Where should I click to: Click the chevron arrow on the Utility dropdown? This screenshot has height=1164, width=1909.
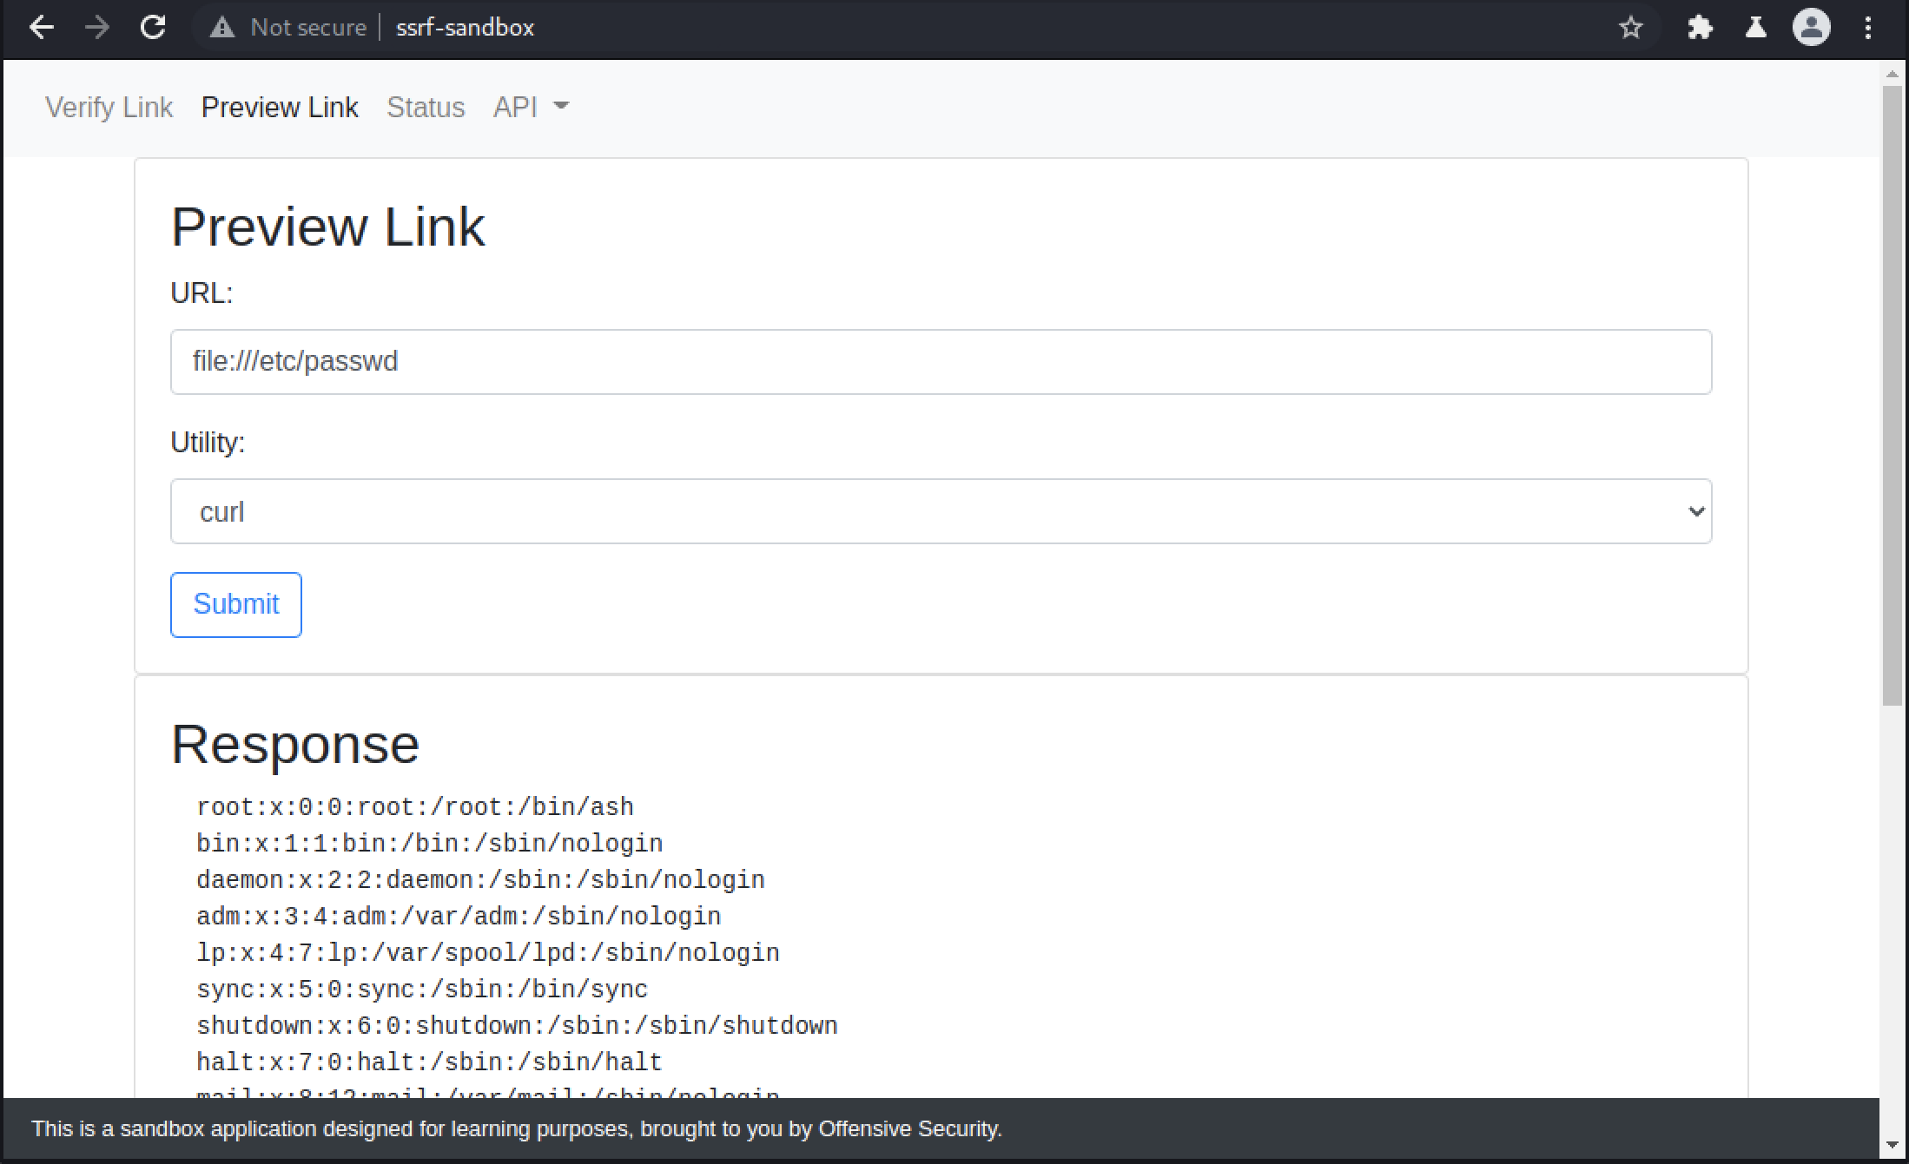coord(1695,511)
